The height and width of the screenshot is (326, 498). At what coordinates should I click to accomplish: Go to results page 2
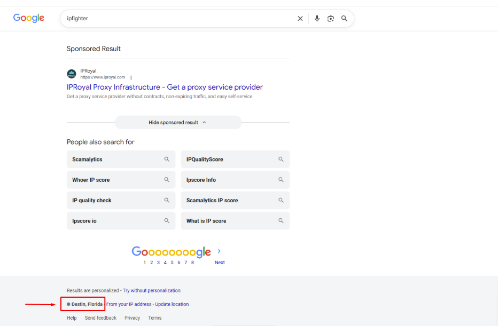[x=152, y=263]
